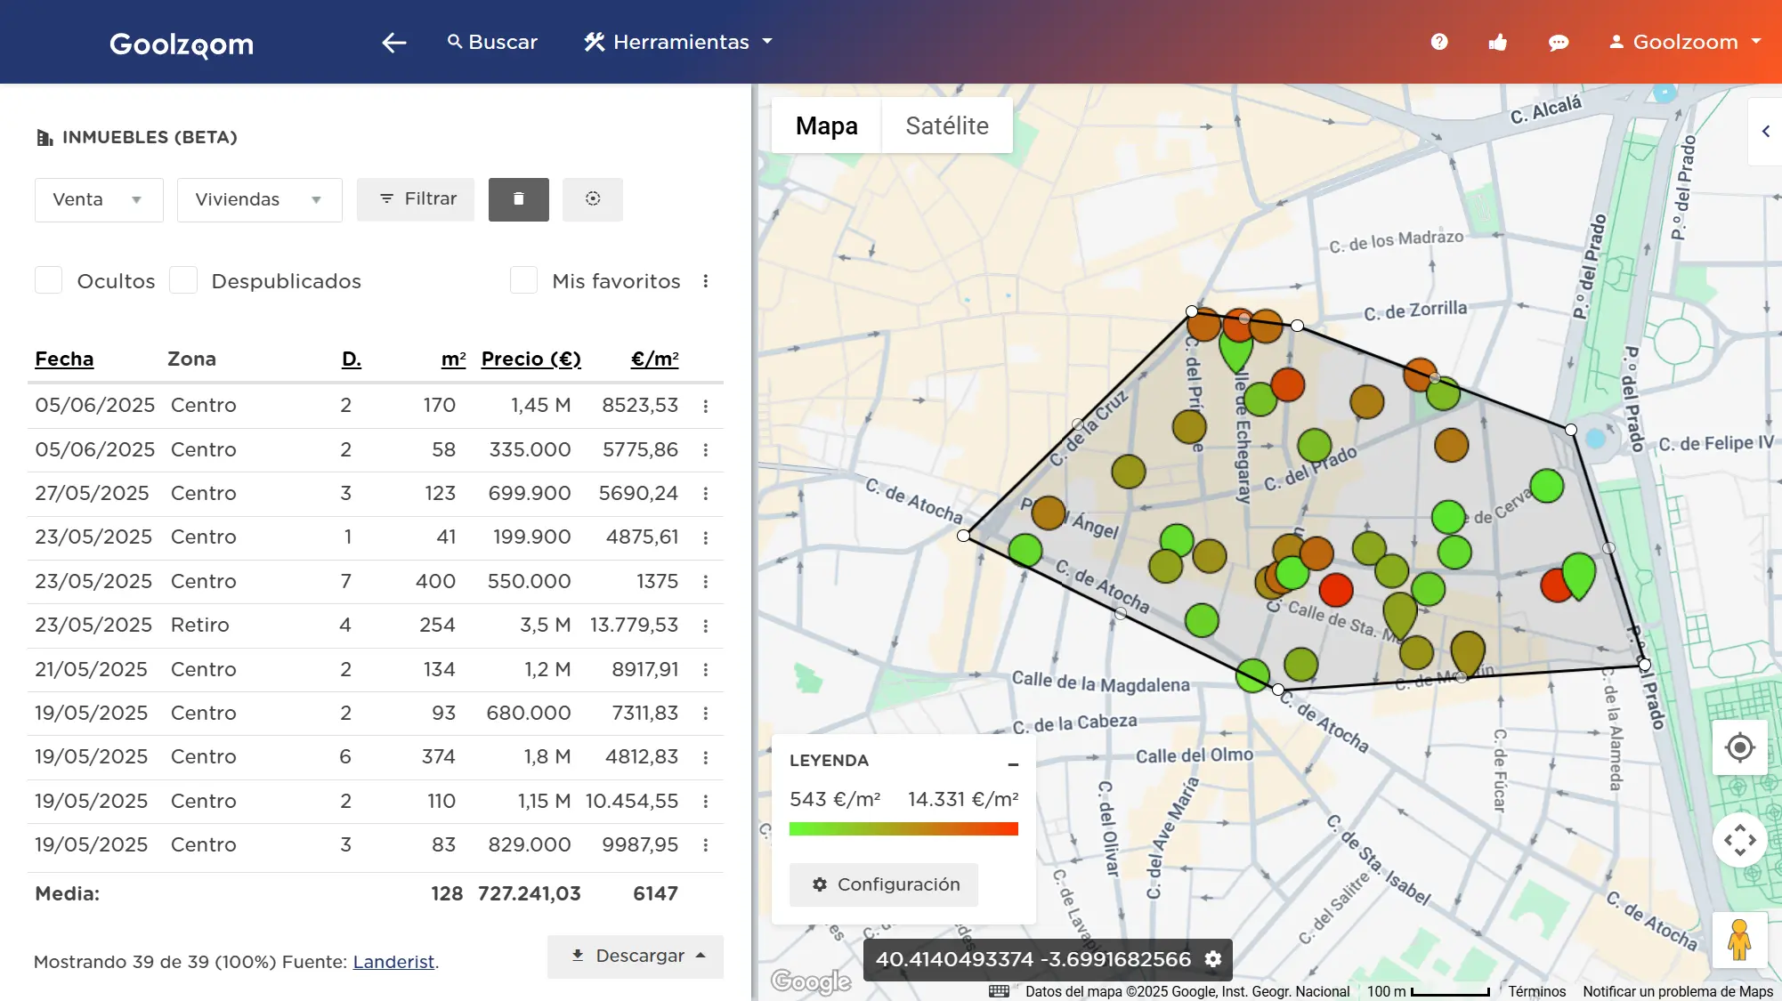Open row menu for 699.900 listing
The width and height of the screenshot is (1782, 1001).
(706, 494)
